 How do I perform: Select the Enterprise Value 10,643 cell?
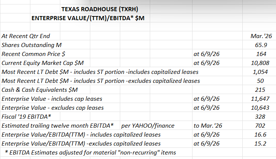coord(260,107)
